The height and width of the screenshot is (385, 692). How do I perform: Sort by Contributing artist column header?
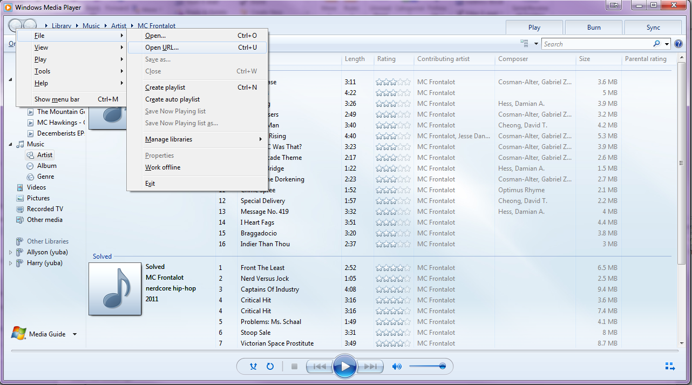click(x=454, y=59)
